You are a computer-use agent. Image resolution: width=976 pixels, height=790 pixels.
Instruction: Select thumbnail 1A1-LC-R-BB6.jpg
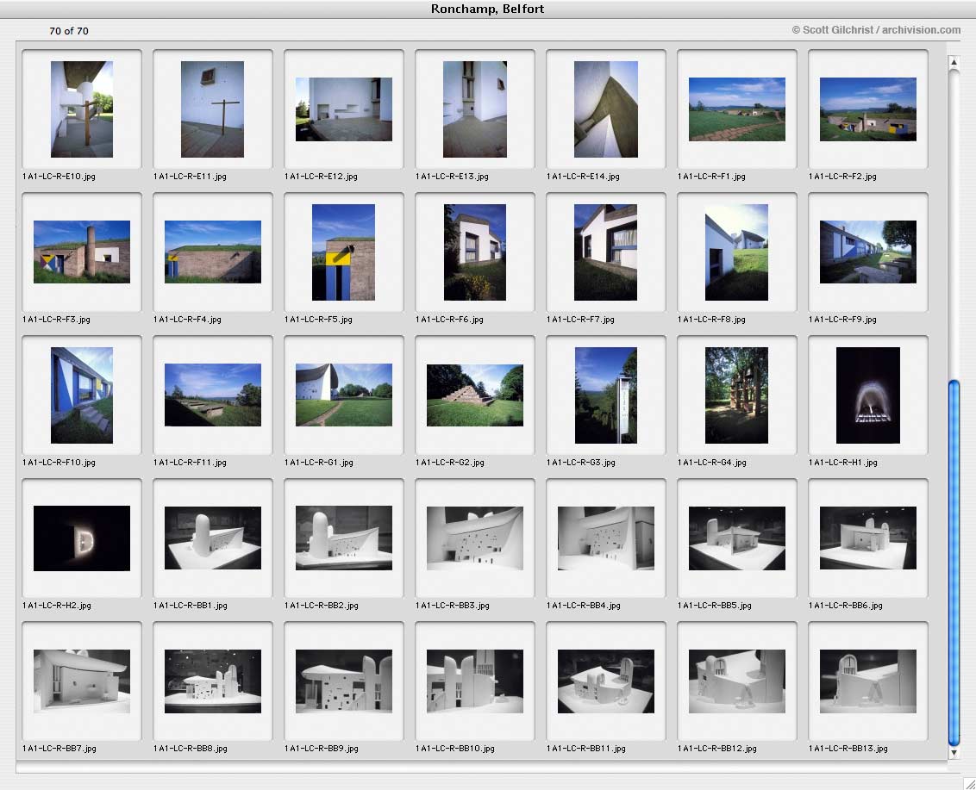click(x=867, y=538)
